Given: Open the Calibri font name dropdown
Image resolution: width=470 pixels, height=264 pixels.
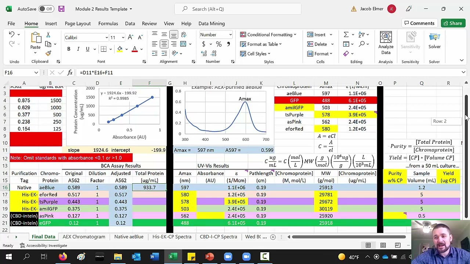Looking at the screenshot, I should 106,37.
